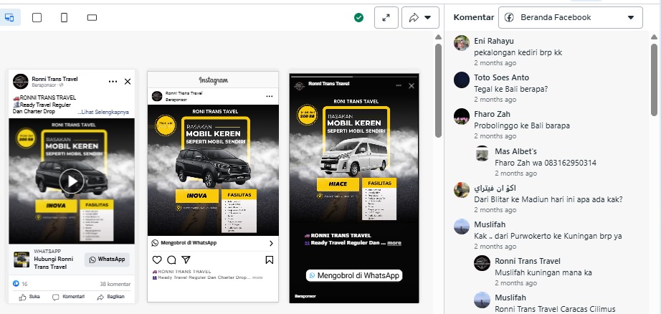Click the story Hiace van image

(354, 157)
